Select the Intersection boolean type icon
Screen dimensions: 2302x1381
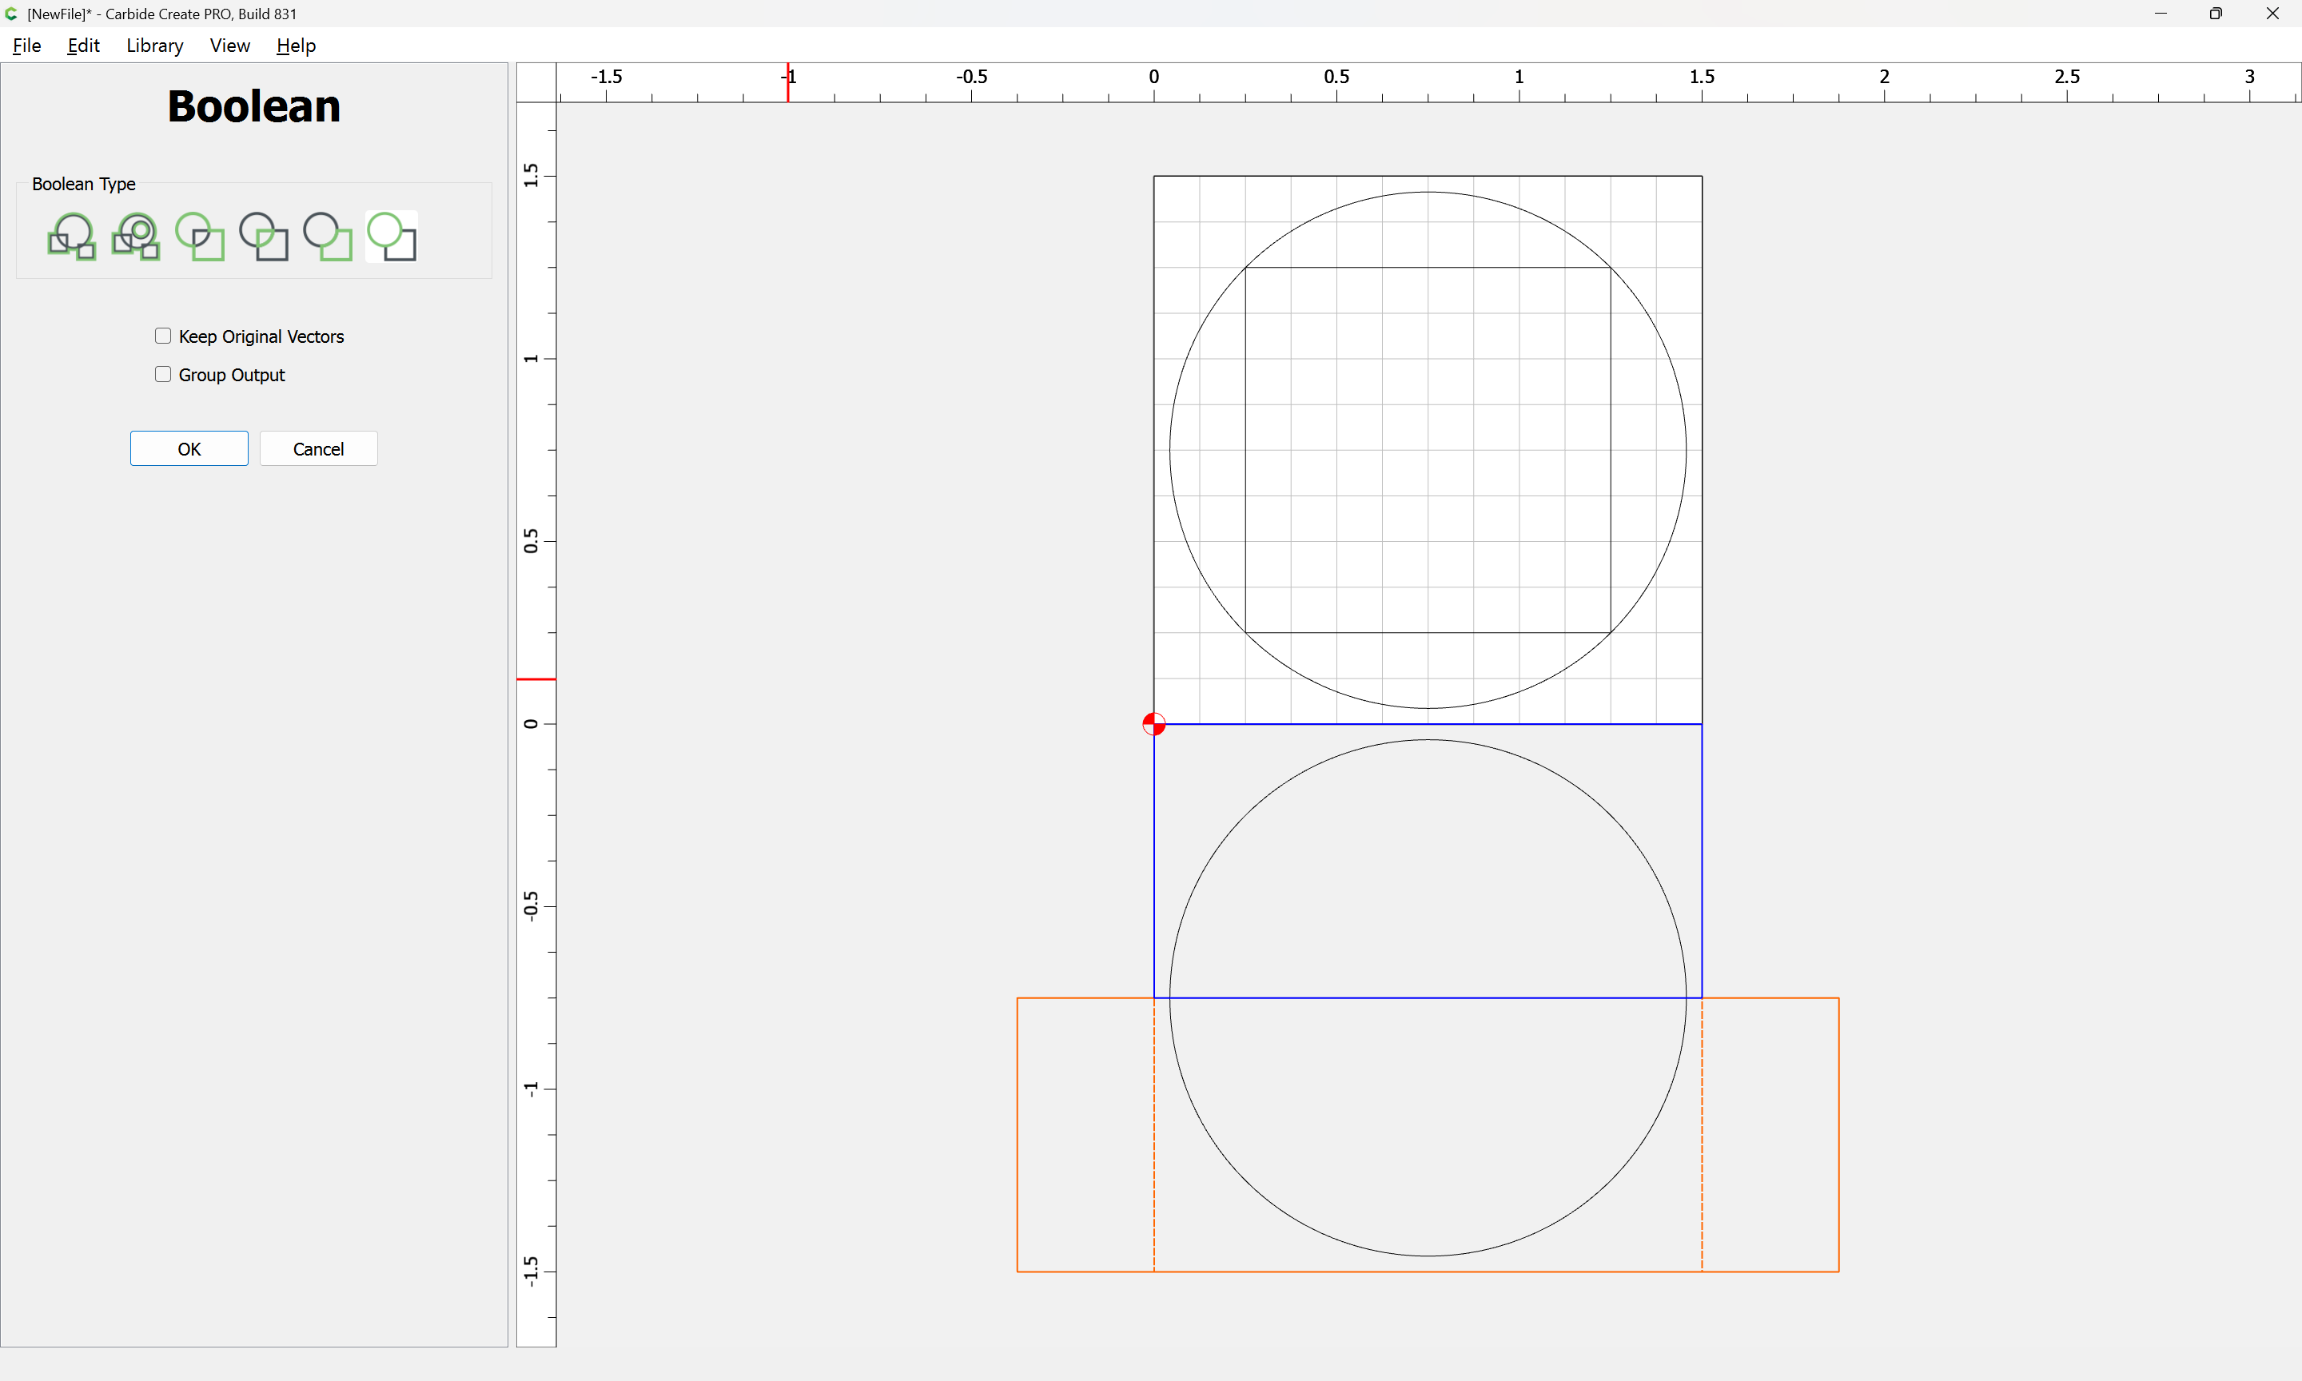point(263,237)
